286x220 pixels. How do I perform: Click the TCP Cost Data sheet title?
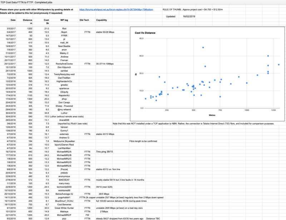(26, 3)
